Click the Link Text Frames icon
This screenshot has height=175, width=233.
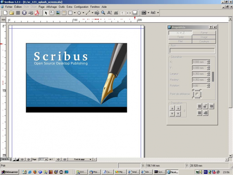122,13
